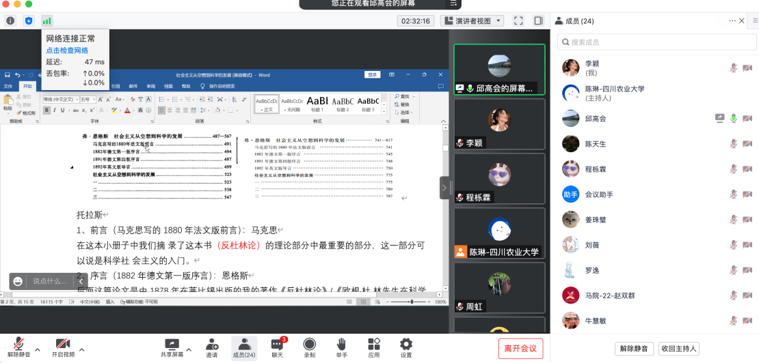Click the green network signal status icon
759x363 pixels.
coord(46,21)
